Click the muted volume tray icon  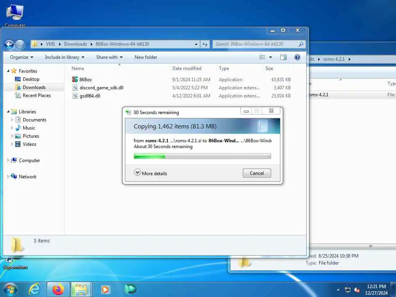coord(357,290)
